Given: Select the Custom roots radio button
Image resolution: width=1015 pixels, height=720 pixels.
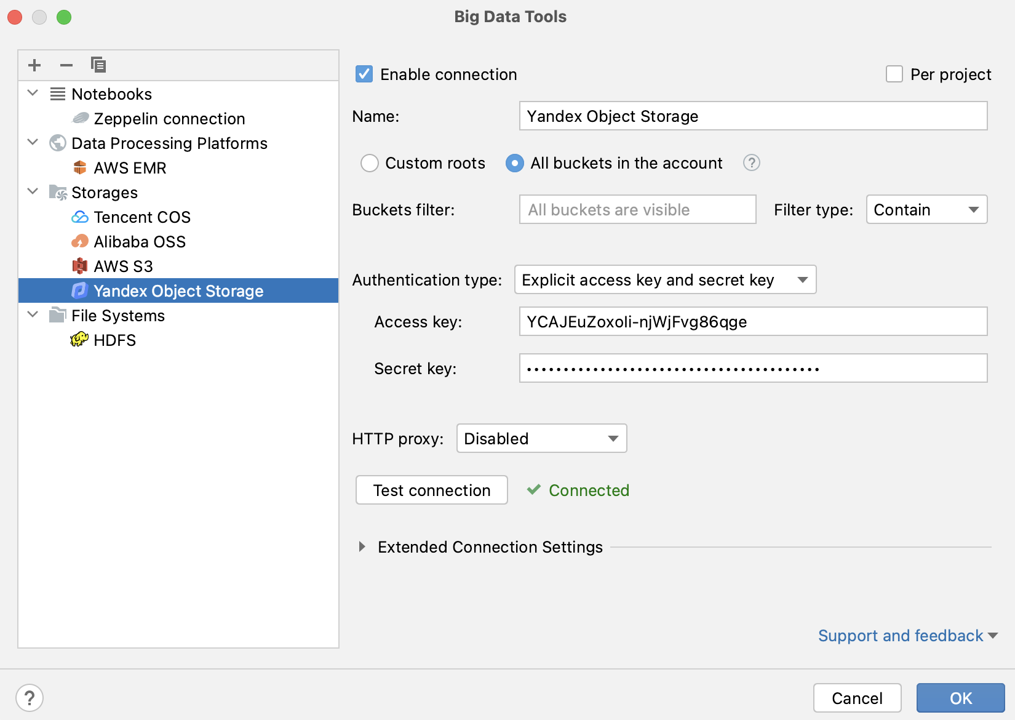Looking at the screenshot, I should [x=370, y=163].
